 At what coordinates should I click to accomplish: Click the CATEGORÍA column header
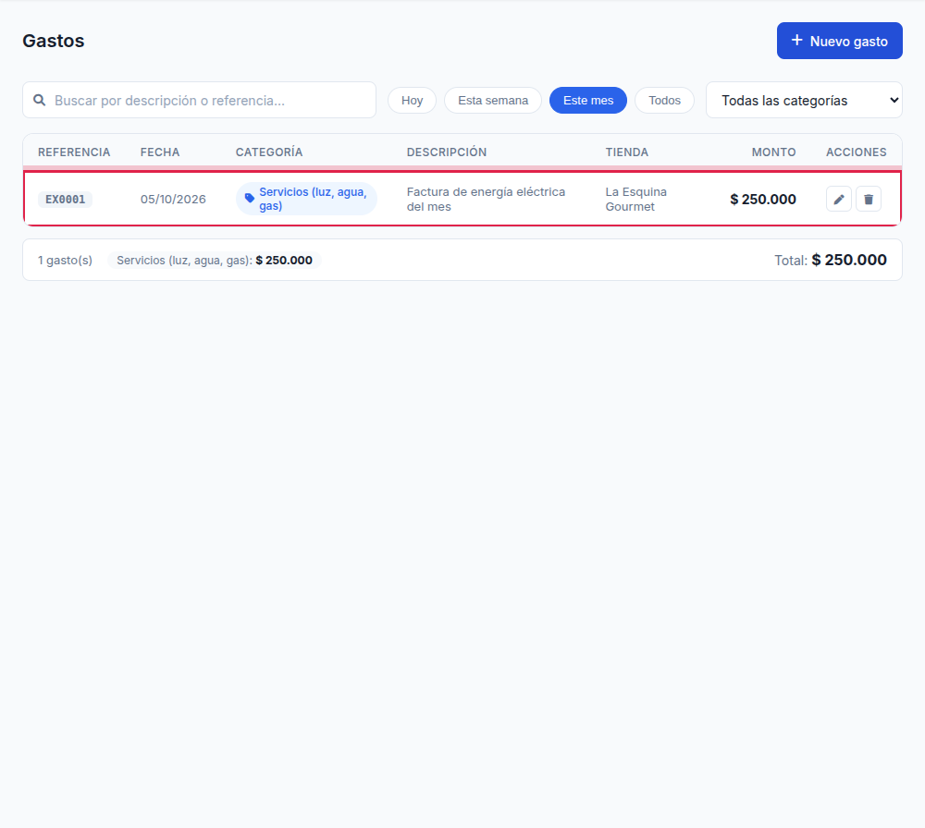[269, 152]
